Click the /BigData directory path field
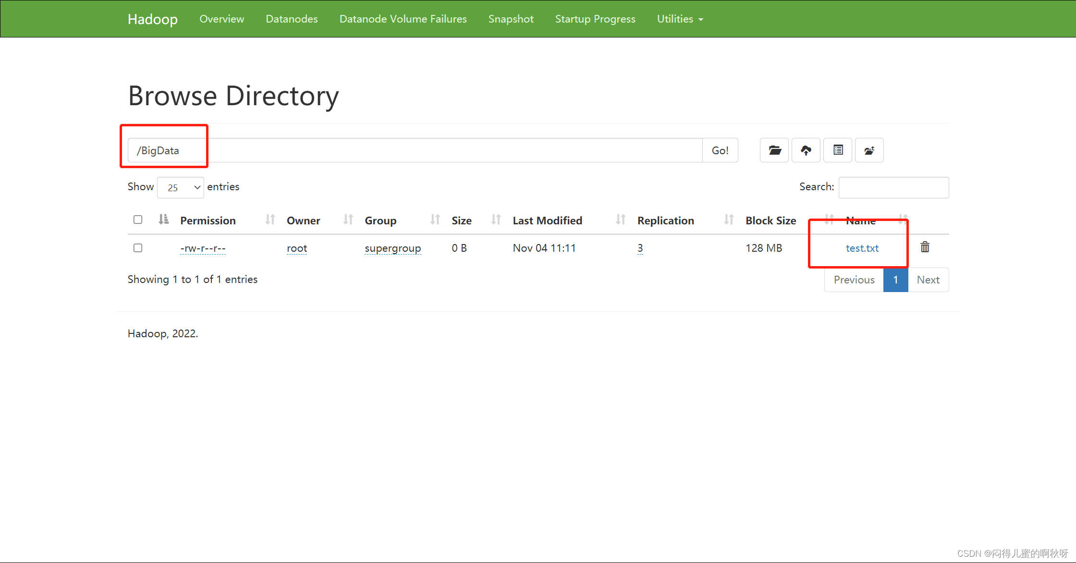The height and width of the screenshot is (563, 1076). click(x=413, y=150)
